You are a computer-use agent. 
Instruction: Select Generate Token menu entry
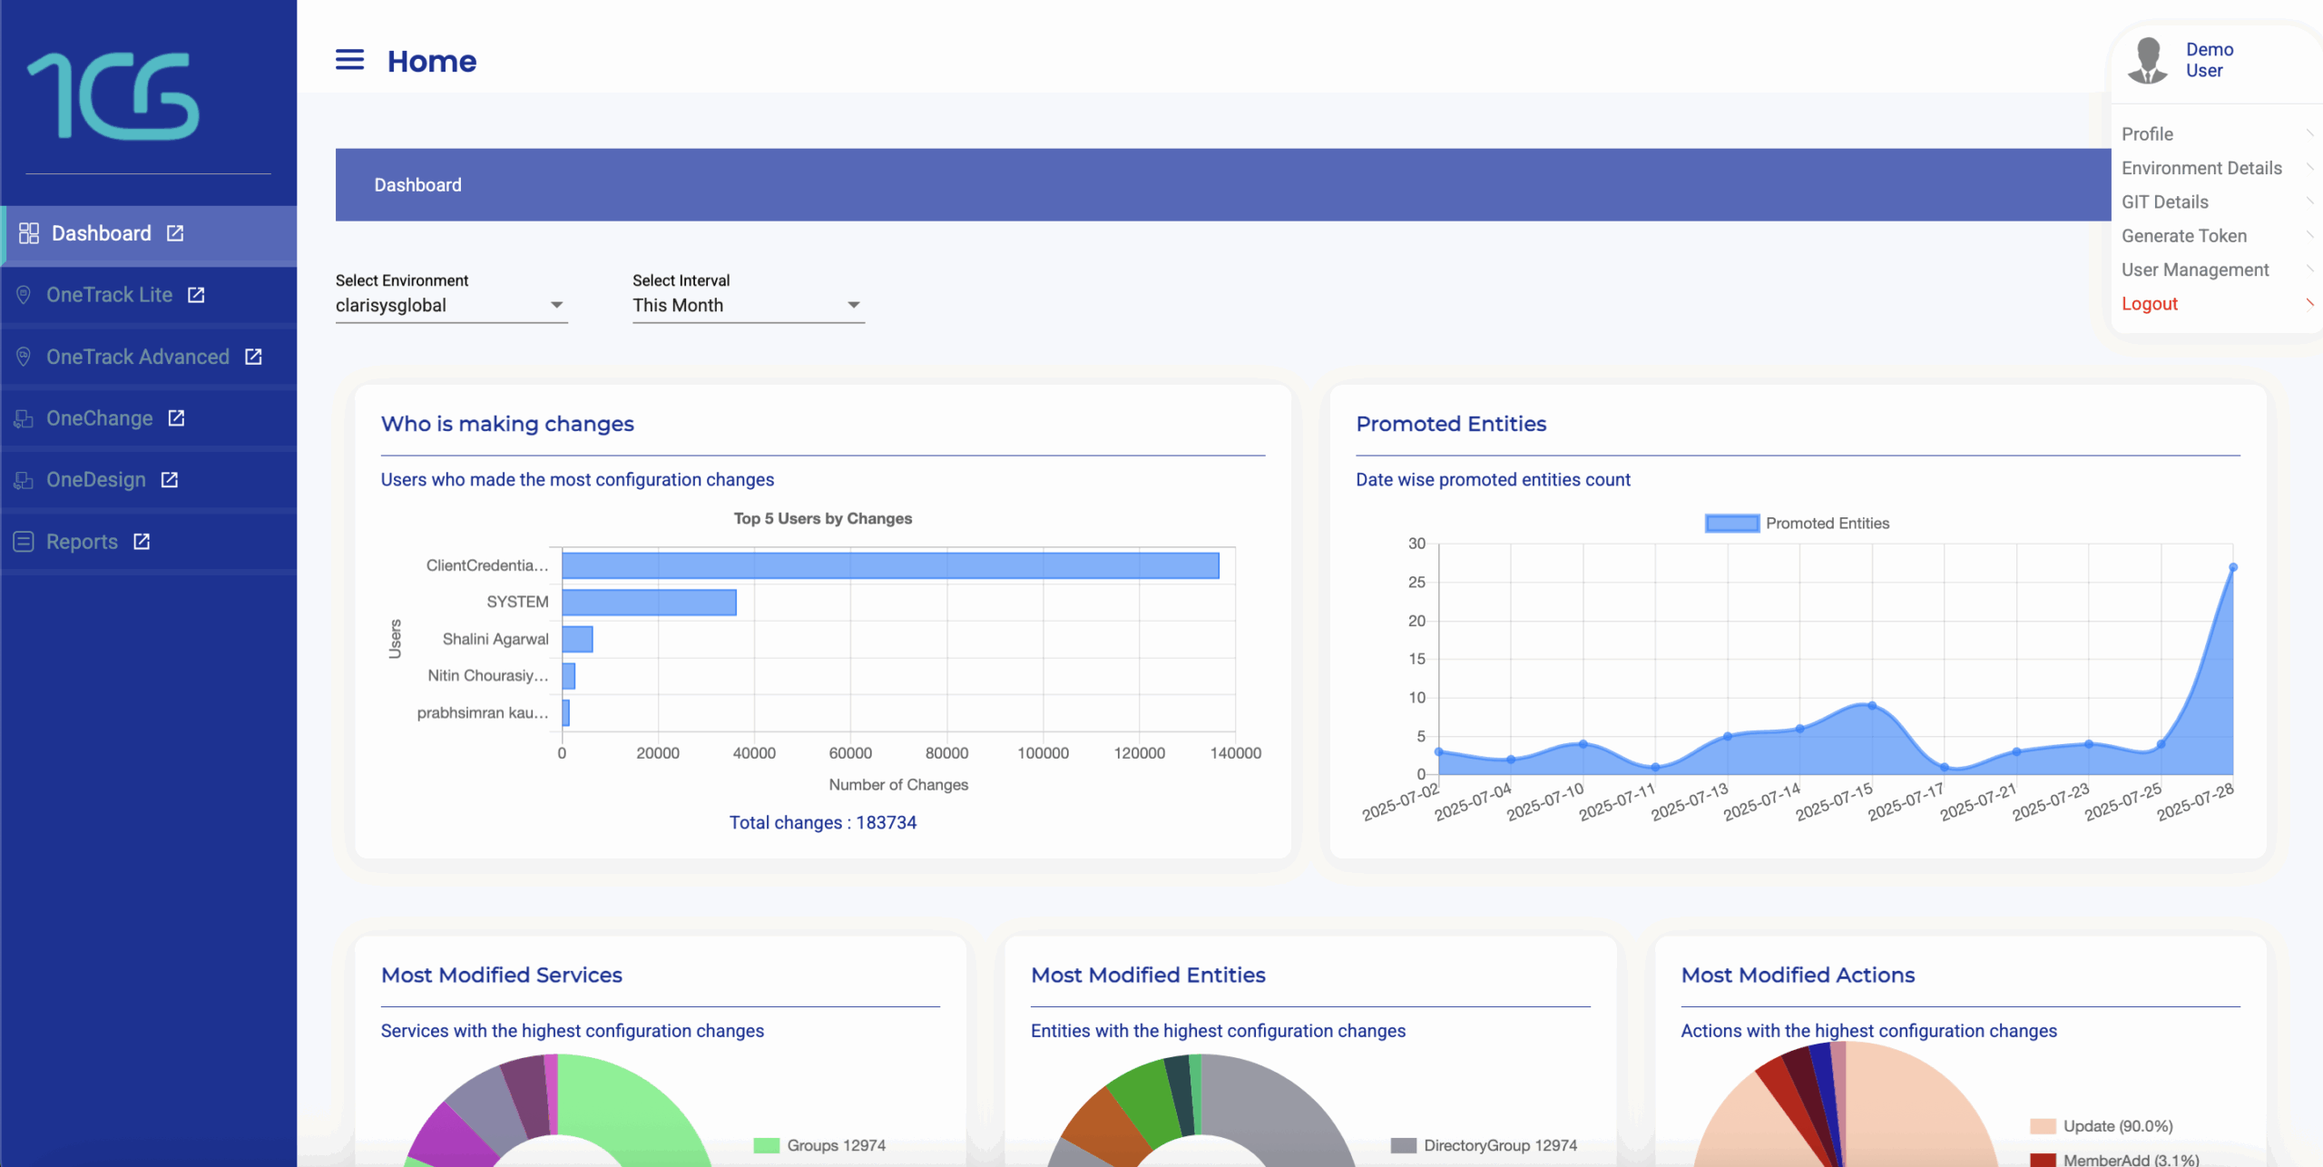pyautogui.click(x=2183, y=236)
